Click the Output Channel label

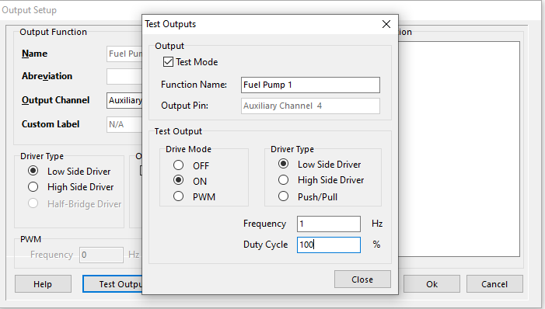pos(56,100)
